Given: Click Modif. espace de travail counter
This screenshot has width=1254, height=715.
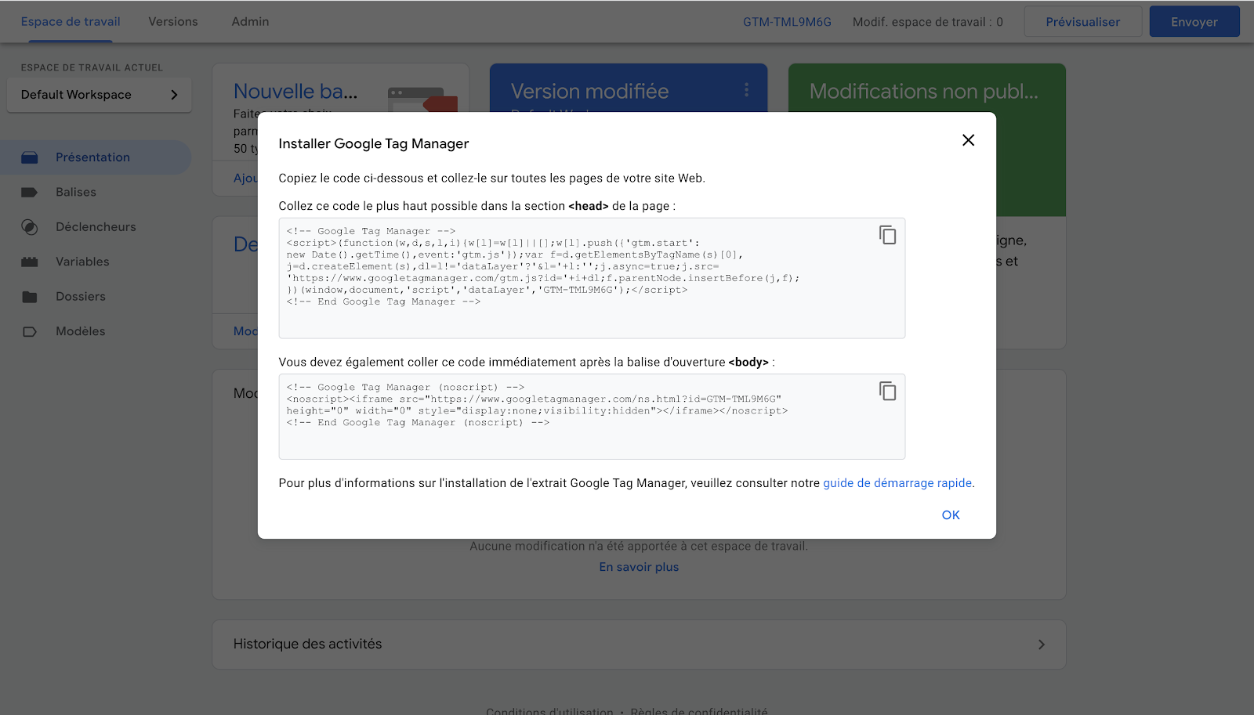Looking at the screenshot, I should point(928,22).
